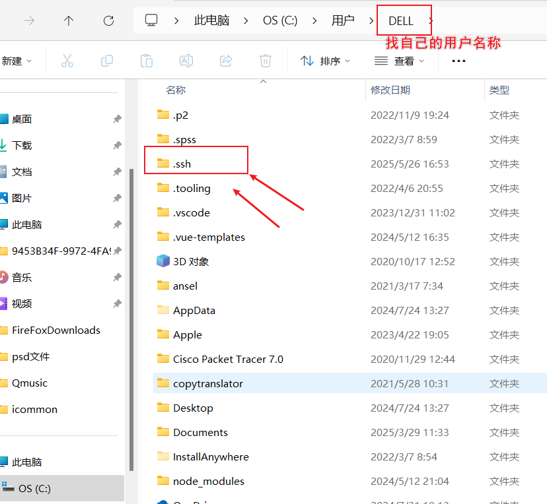547x504 pixels.
Task: Unpin 桌面 using its pin icon
Action: (117, 119)
